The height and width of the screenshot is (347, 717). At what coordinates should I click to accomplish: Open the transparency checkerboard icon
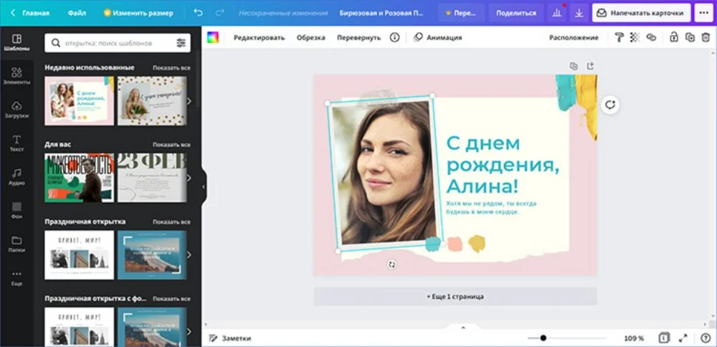[635, 37]
